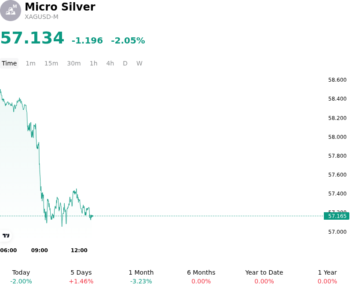This screenshot has width=352, height=290.
Task: Select the 1h interval tab
Action: 93,63
